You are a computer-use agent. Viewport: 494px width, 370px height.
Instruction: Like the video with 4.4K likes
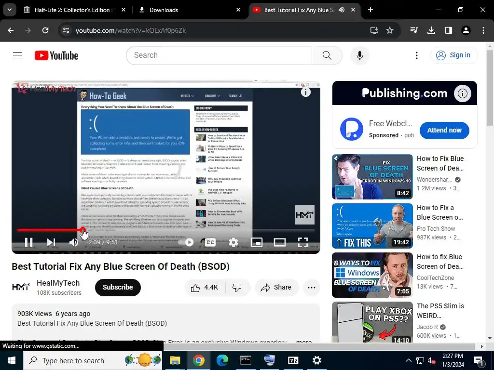coord(205,287)
